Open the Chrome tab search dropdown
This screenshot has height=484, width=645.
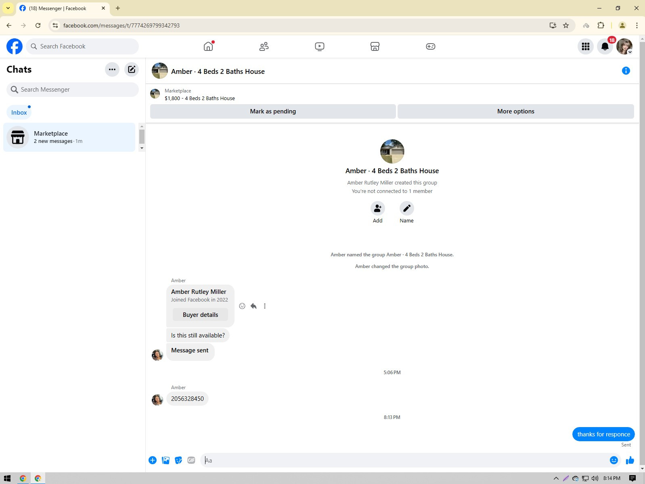click(x=8, y=8)
